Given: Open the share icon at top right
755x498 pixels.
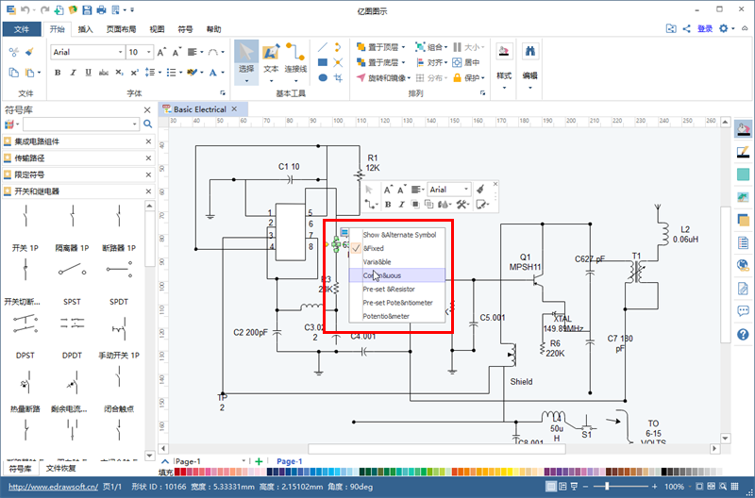Looking at the screenshot, I should pos(687,29).
